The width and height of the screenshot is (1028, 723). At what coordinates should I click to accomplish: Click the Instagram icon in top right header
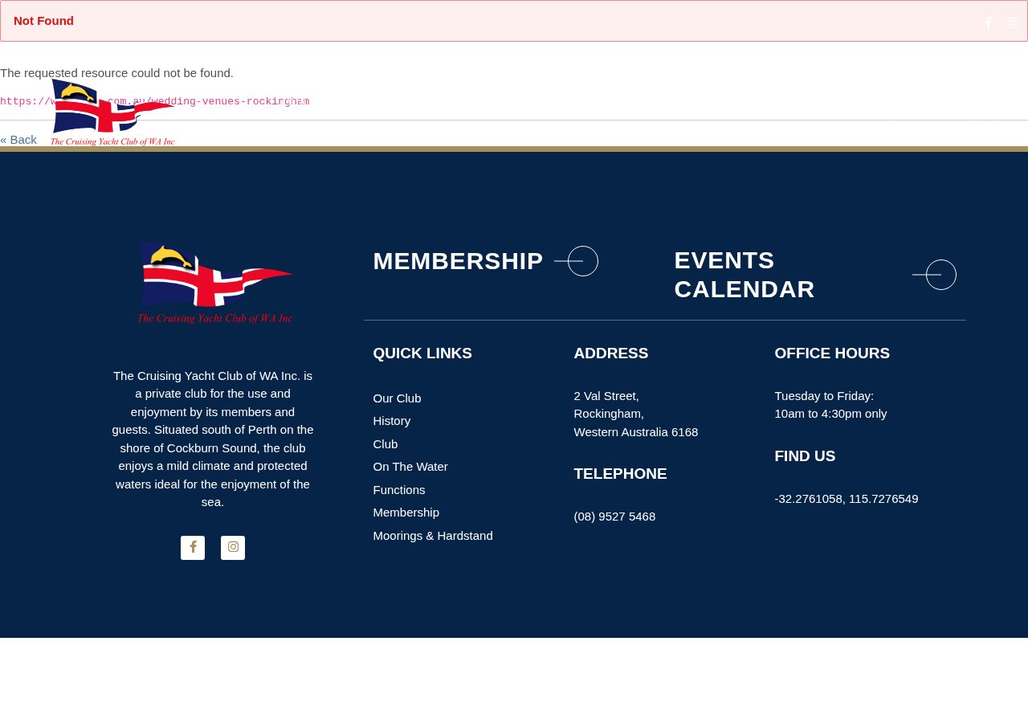pos(1013,23)
